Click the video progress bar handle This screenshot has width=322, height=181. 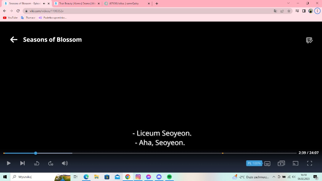pos(36,153)
